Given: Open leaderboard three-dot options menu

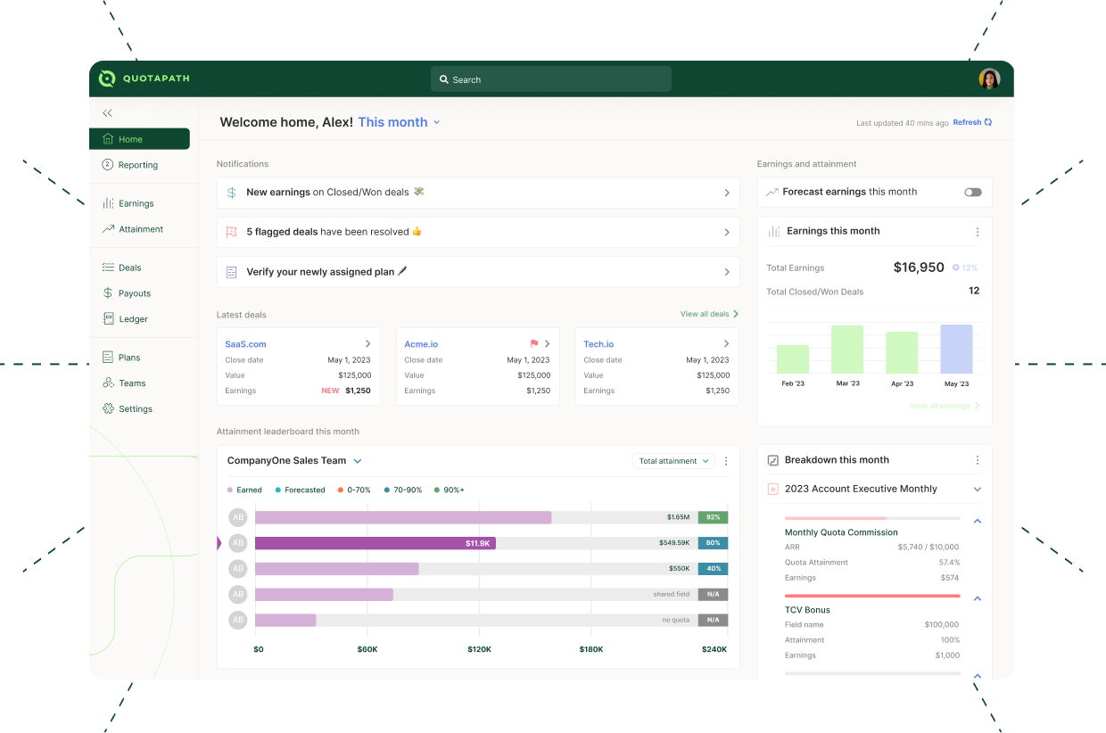Looking at the screenshot, I should [726, 461].
